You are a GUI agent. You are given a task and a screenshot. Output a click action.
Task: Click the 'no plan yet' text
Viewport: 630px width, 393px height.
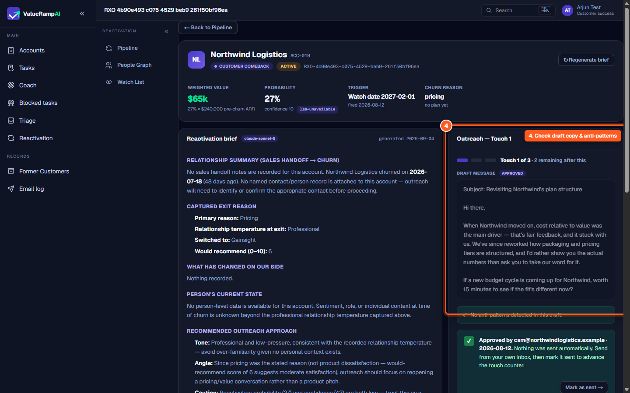point(436,105)
